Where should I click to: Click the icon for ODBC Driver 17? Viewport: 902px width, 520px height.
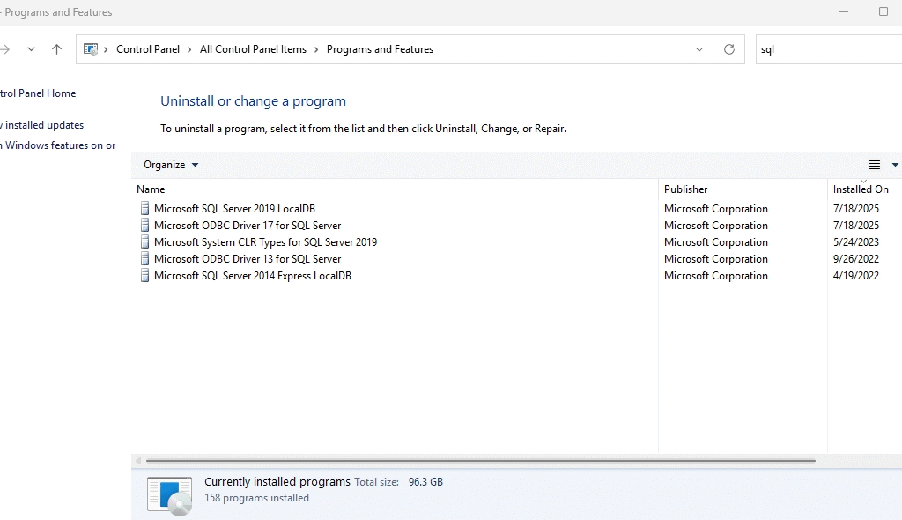click(145, 225)
